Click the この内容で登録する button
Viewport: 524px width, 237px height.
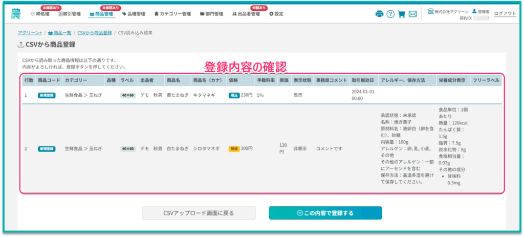pyautogui.click(x=325, y=213)
